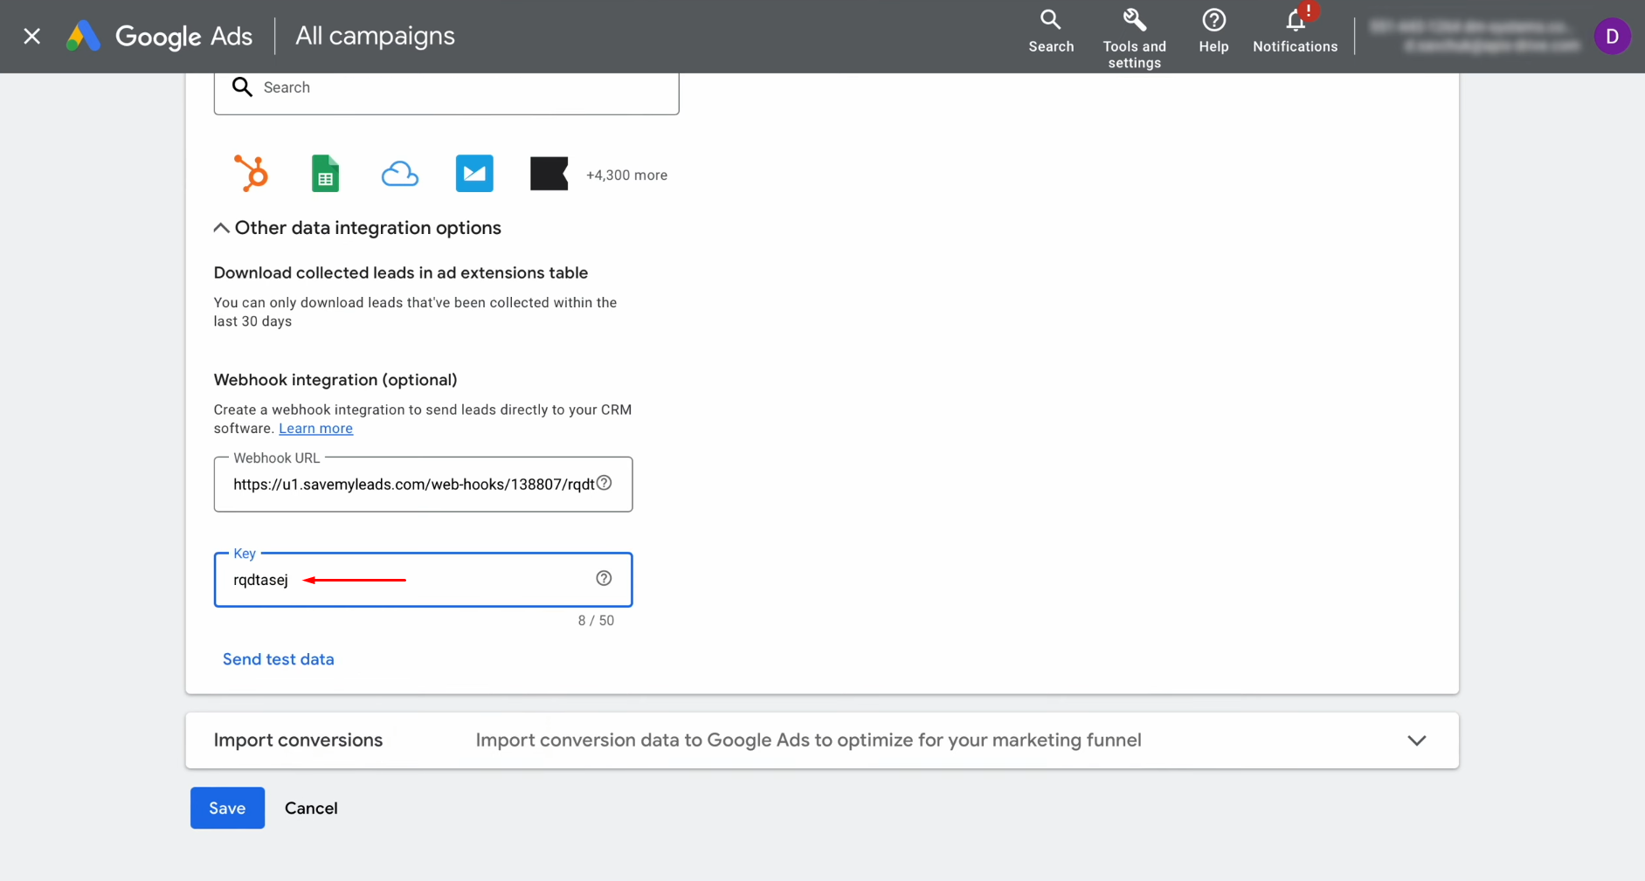1645x881 pixels.
Task: Click the 8 / 50 character counter
Action: tap(596, 621)
